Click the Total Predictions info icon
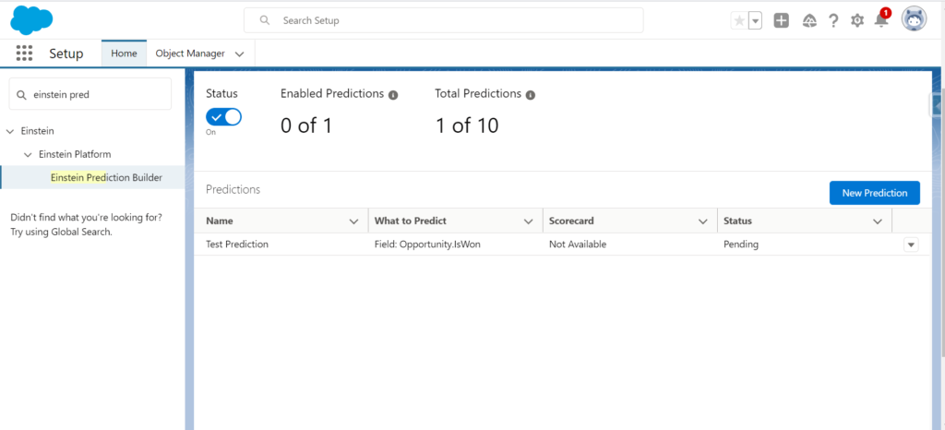This screenshot has width=945, height=430. [x=531, y=94]
